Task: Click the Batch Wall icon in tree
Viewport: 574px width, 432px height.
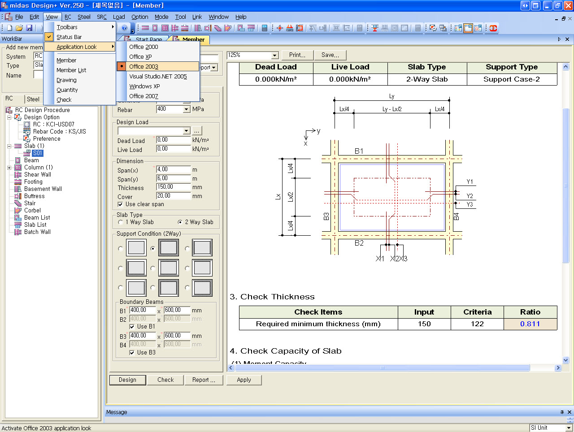Action: click(18, 232)
